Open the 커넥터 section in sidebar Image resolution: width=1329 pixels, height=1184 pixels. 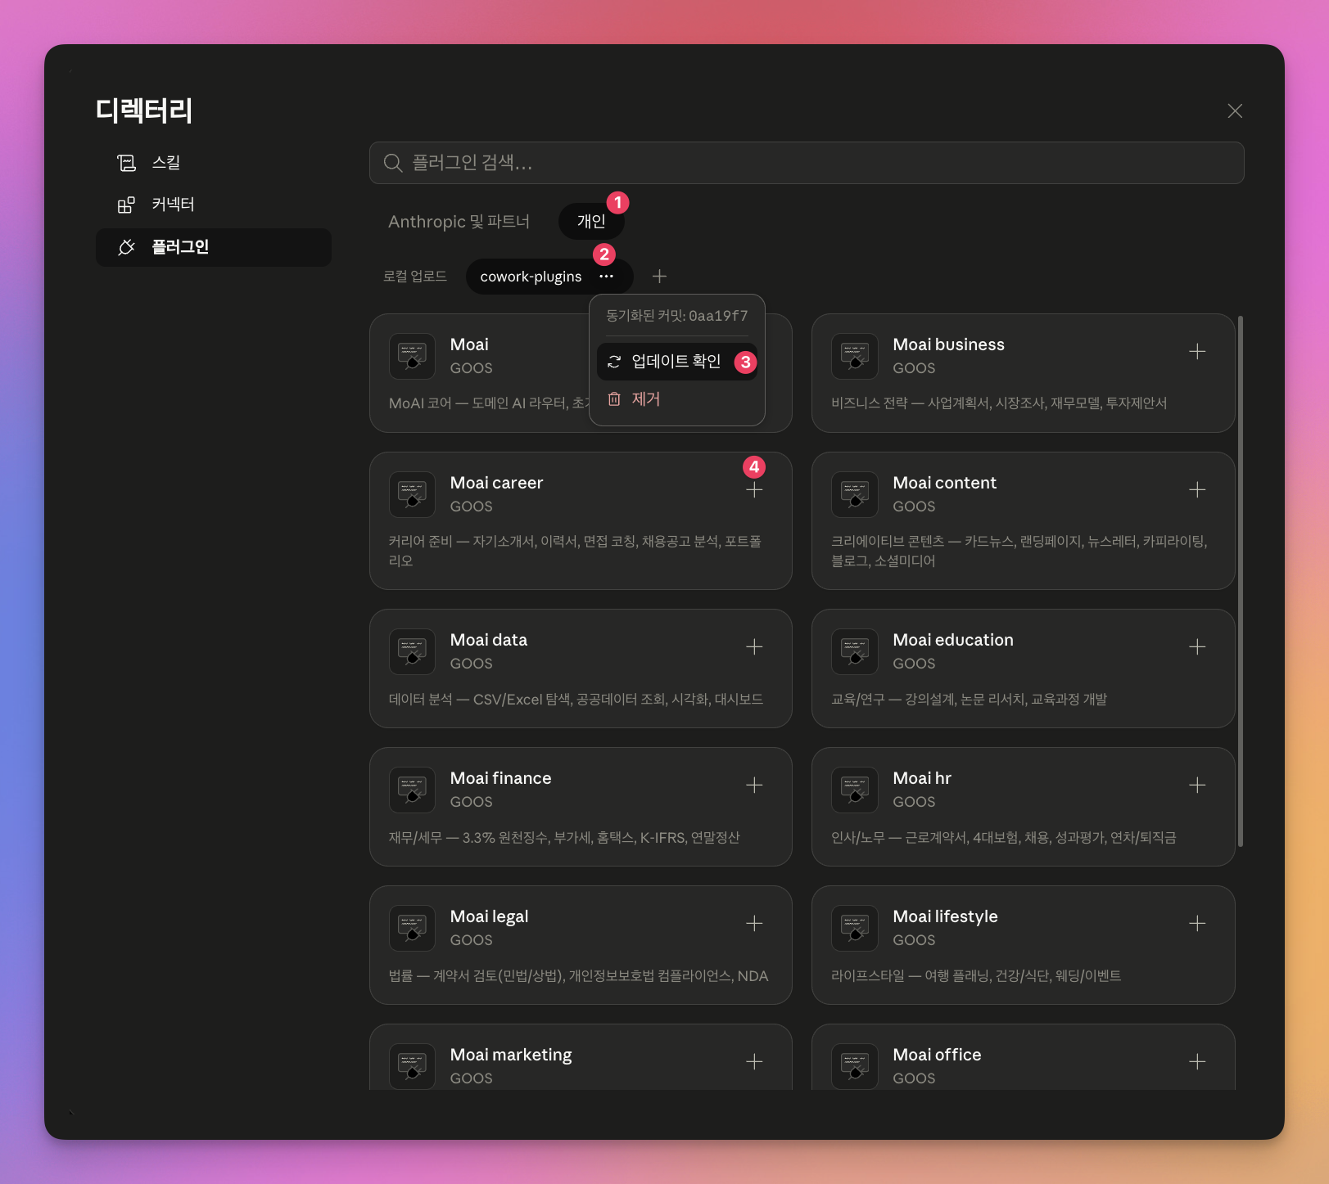click(213, 205)
